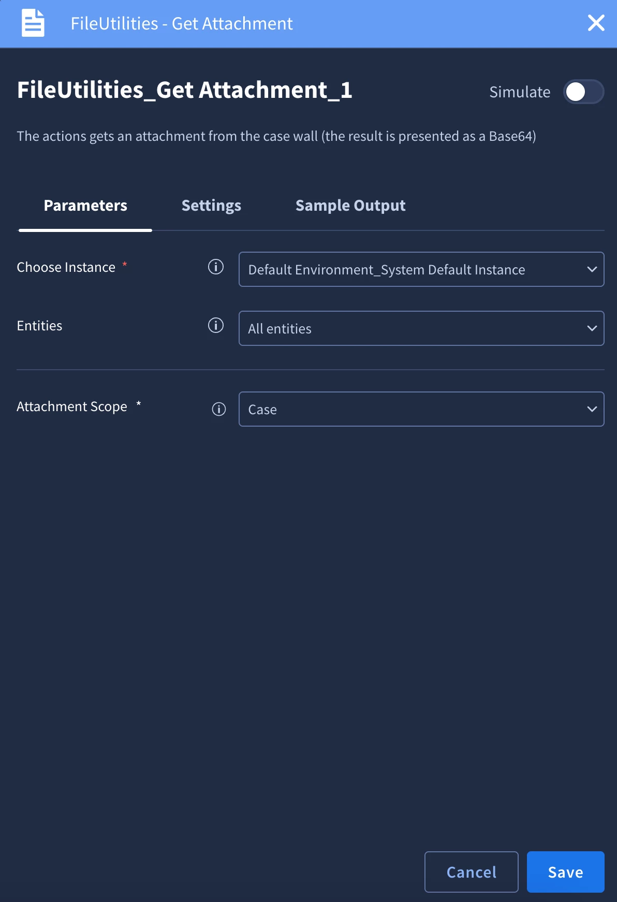This screenshot has width=617, height=902.
Task: Open the Sample Output tab
Action: pyautogui.click(x=350, y=206)
